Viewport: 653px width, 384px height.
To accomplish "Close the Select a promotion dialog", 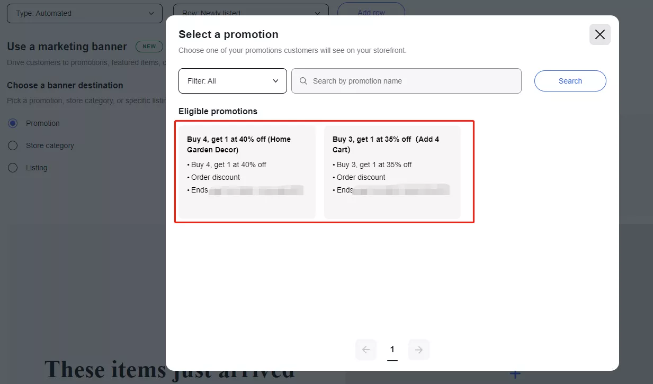I will (600, 34).
